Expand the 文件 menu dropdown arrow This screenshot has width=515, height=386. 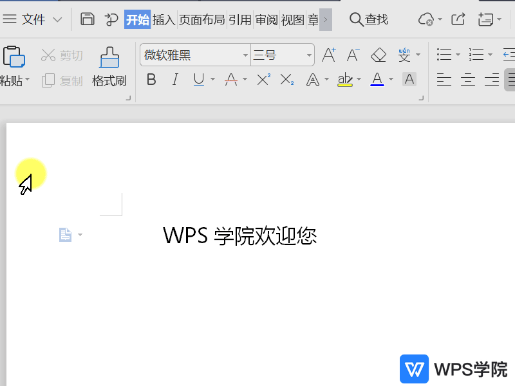(x=57, y=20)
